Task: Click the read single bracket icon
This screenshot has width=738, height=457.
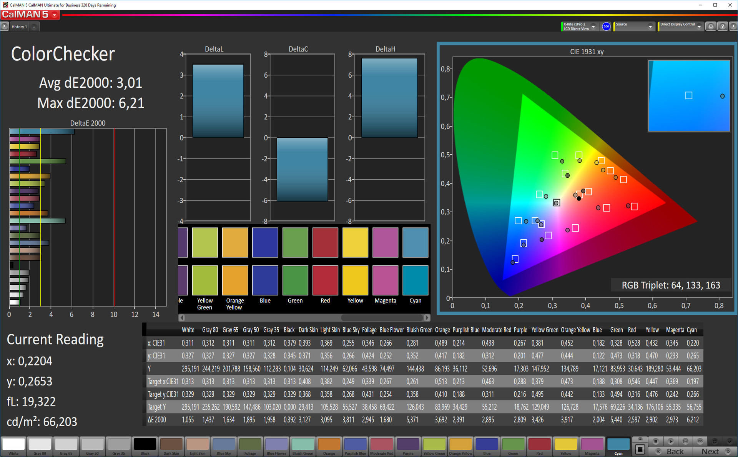Action: point(685,441)
